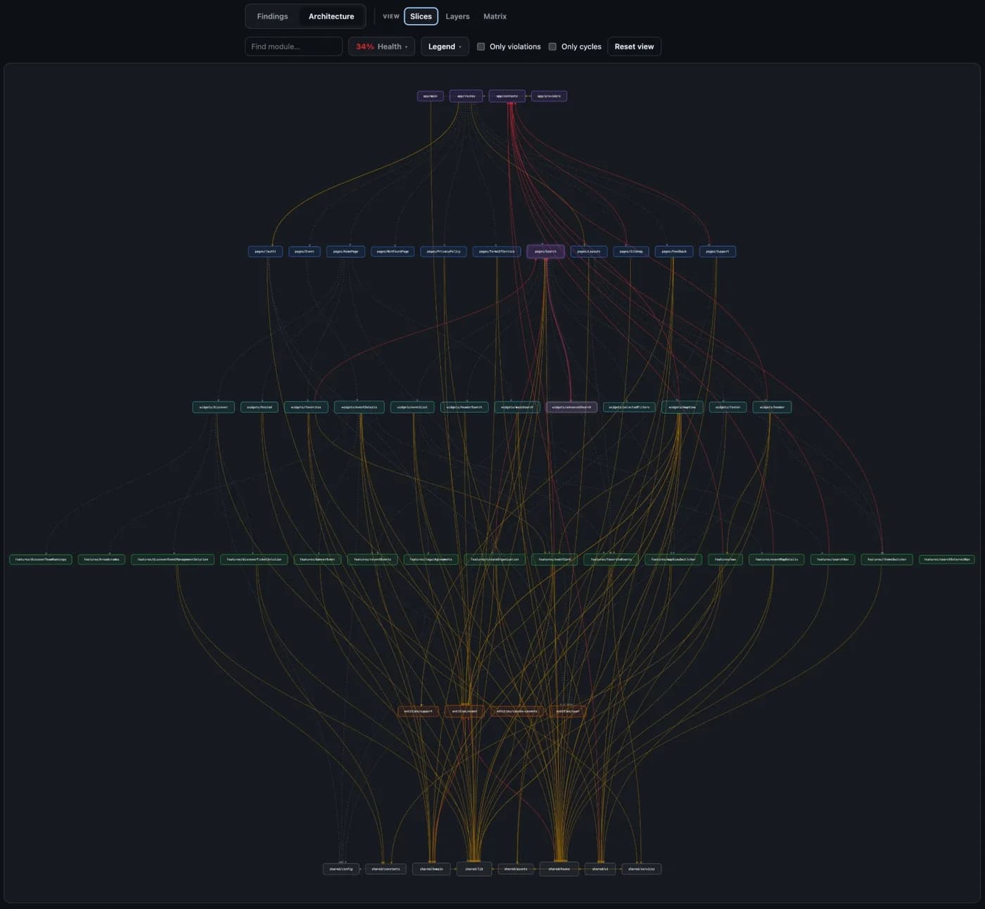
Task: Choose the Slices view
Action: coord(421,16)
